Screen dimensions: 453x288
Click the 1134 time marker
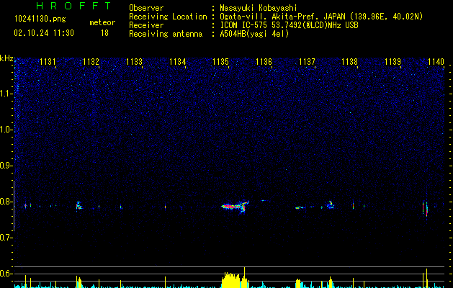[x=177, y=62]
